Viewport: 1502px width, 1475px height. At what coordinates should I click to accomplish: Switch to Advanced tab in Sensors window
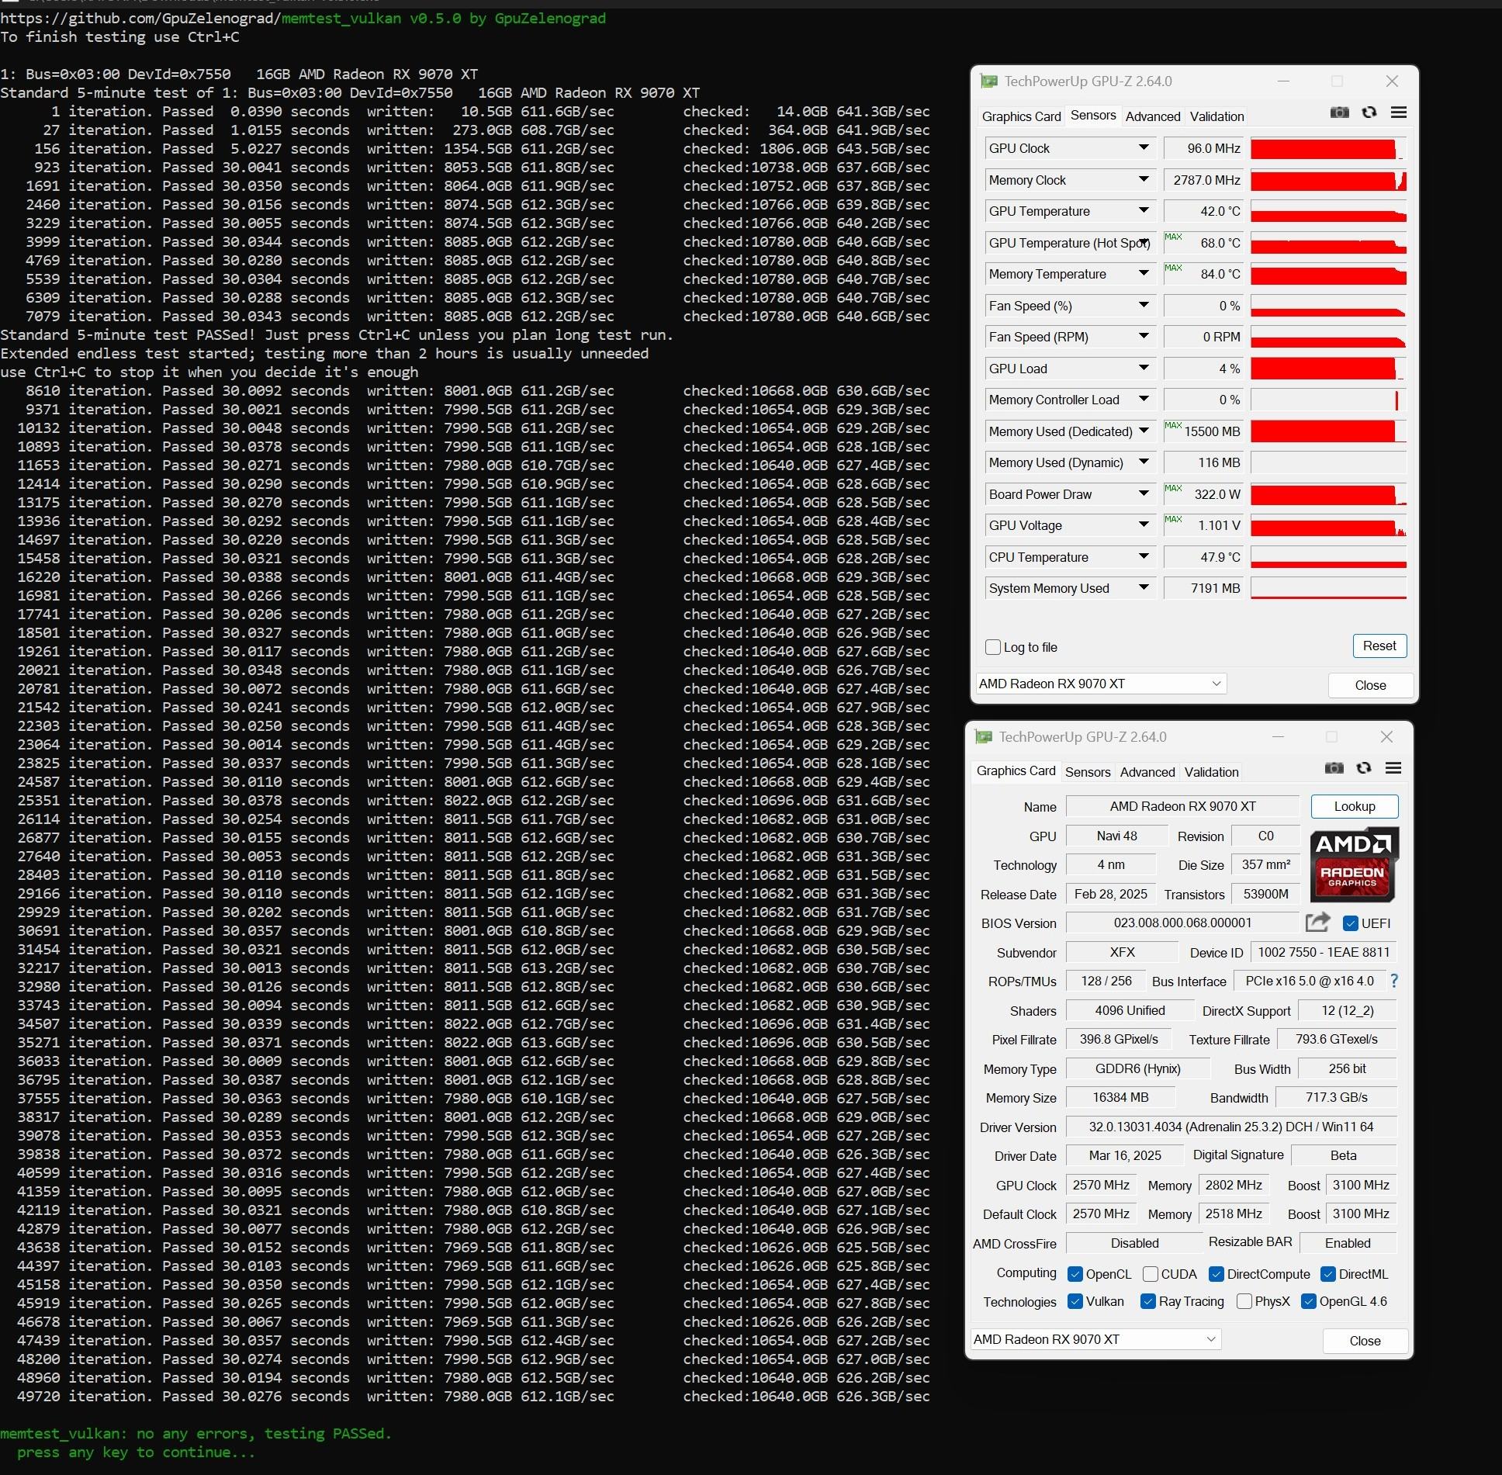(1152, 116)
